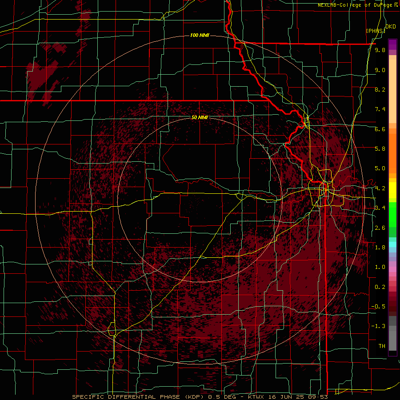Click the 4.2 color scale value

pos(380,188)
